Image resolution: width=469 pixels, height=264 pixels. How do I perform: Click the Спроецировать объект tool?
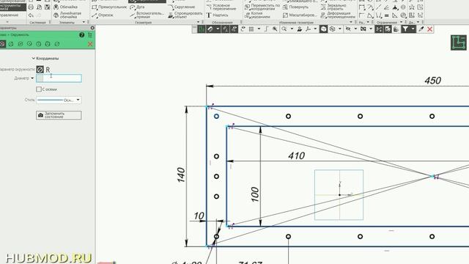click(185, 15)
